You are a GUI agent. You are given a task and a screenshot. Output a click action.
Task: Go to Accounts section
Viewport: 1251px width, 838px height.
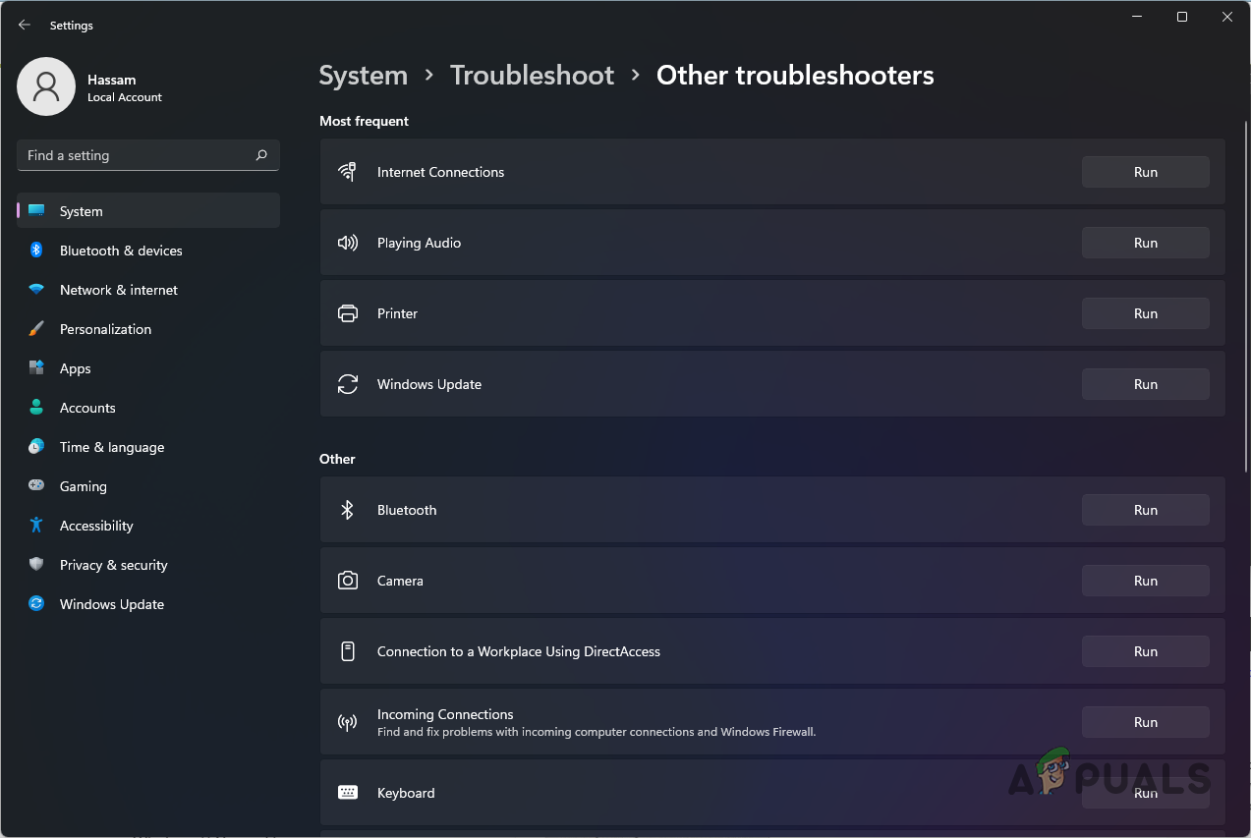pyautogui.click(x=87, y=408)
